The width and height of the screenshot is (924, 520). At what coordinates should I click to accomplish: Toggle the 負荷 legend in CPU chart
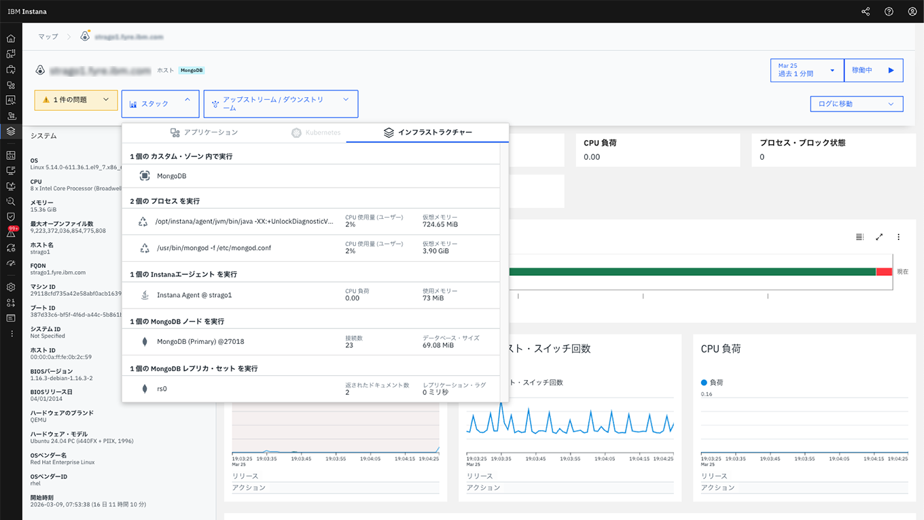click(712, 383)
